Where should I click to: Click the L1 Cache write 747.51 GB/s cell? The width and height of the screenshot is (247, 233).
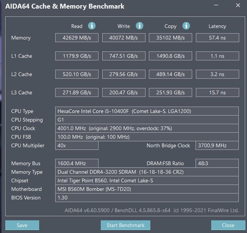click(x=123, y=56)
